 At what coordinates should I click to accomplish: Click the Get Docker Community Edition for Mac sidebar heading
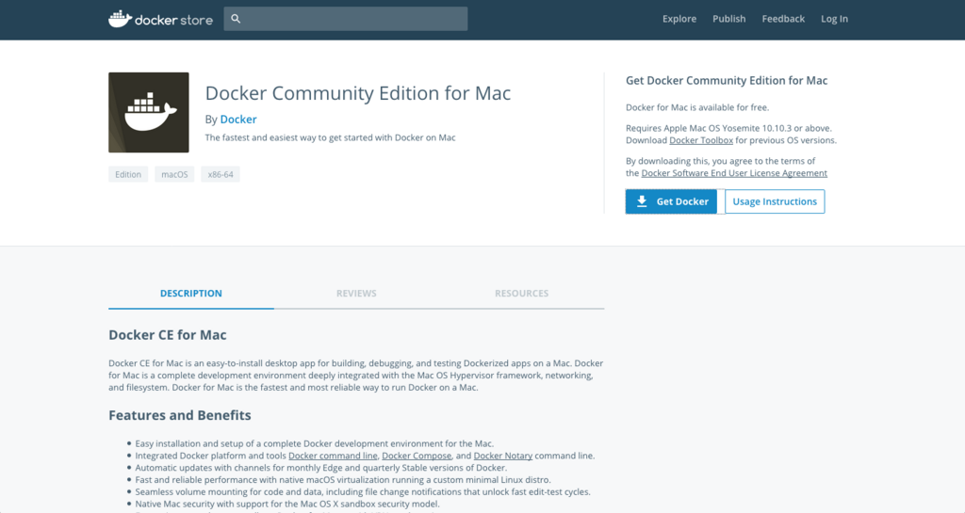tap(727, 81)
